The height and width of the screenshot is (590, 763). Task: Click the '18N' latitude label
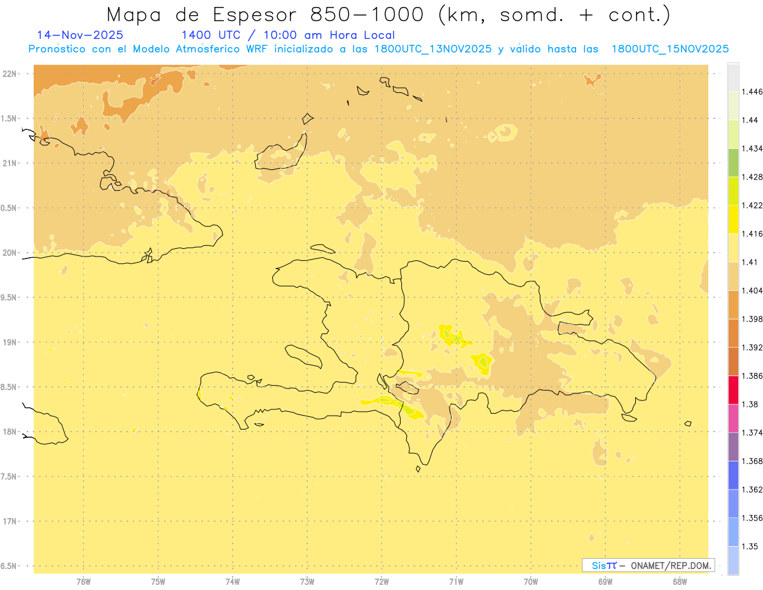[x=10, y=432]
